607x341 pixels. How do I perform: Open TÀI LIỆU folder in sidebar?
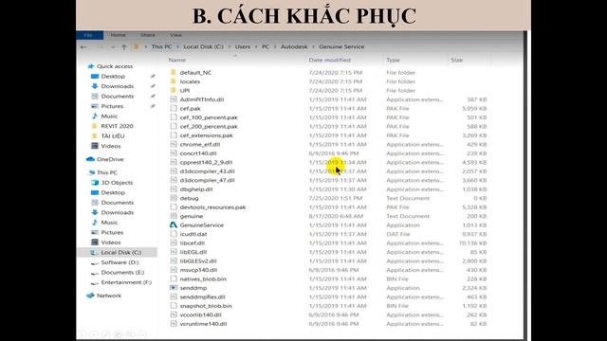coord(113,136)
